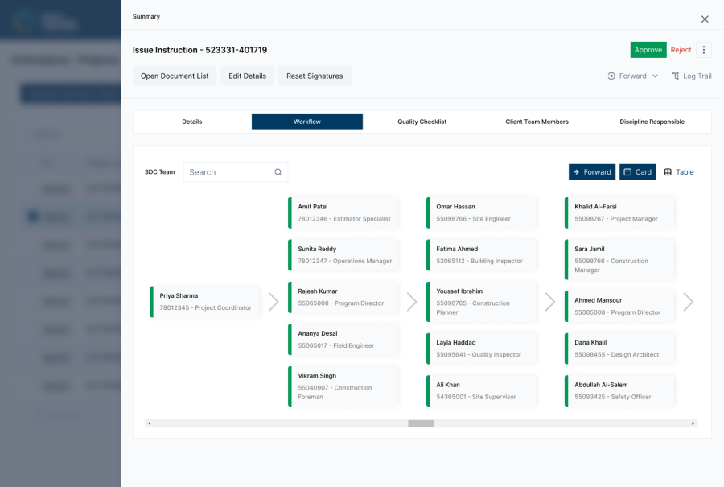Select the Sunita Reddy card
This screenshot has width=724, height=487.
[x=343, y=255]
